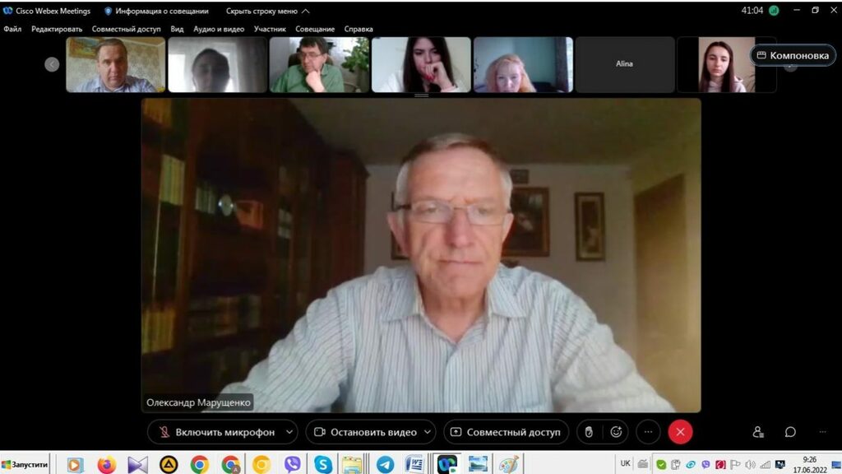Image resolution: width=842 pixels, height=474 pixels.
Task: Select the Alina participant thumbnail
Action: point(624,64)
